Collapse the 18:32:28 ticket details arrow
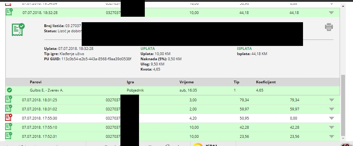Screen dimensions: 353x146 point(331,13)
